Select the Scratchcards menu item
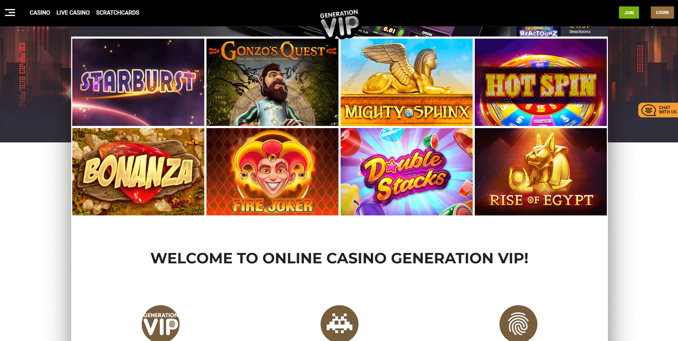 click(x=117, y=13)
